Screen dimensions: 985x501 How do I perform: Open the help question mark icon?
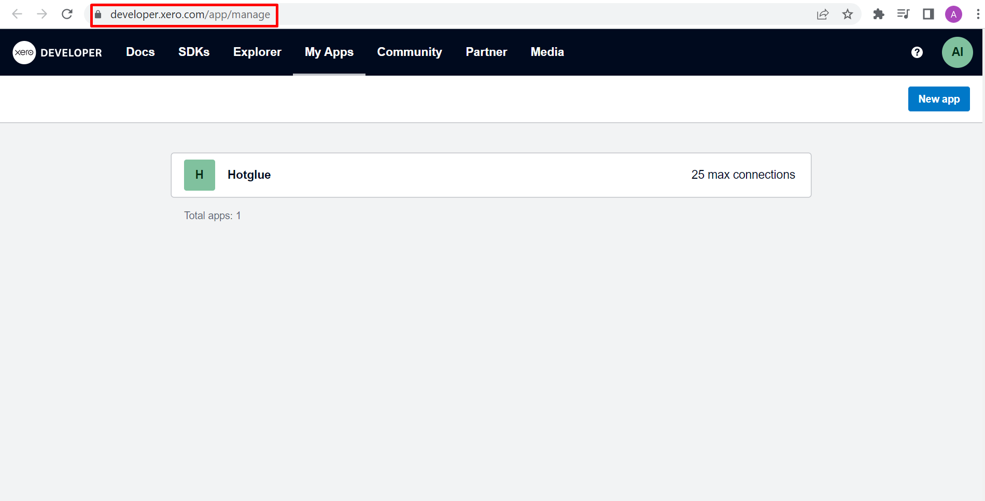pyautogui.click(x=917, y=52)
